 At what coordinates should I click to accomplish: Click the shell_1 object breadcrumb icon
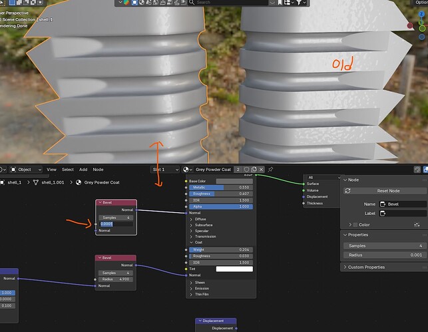pyautogui.click(x=2, y=182)
